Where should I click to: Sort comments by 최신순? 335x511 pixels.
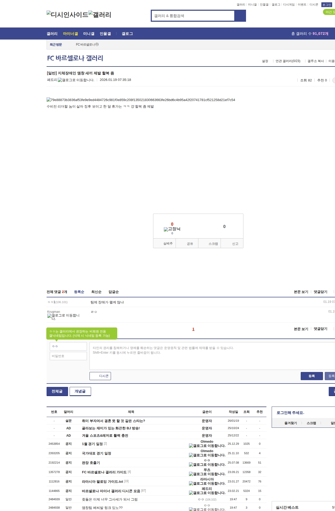coord(96,292)
